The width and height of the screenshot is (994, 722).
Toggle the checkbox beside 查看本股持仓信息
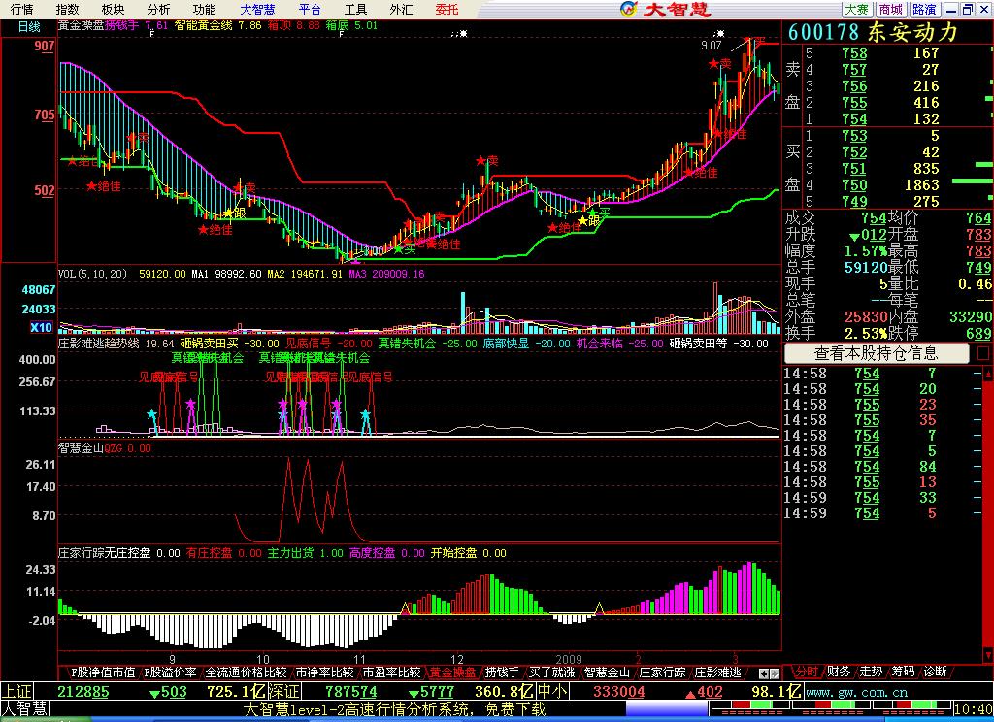[983, 353]
